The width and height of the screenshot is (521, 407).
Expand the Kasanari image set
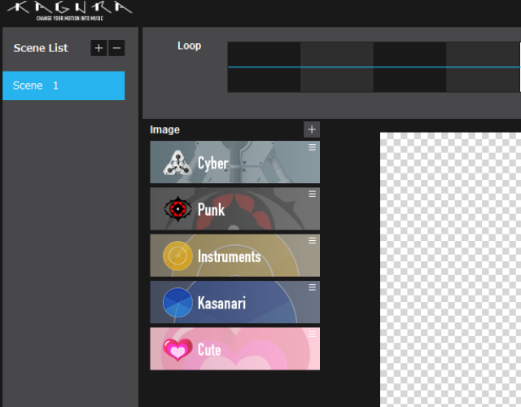tap(235, 302)
